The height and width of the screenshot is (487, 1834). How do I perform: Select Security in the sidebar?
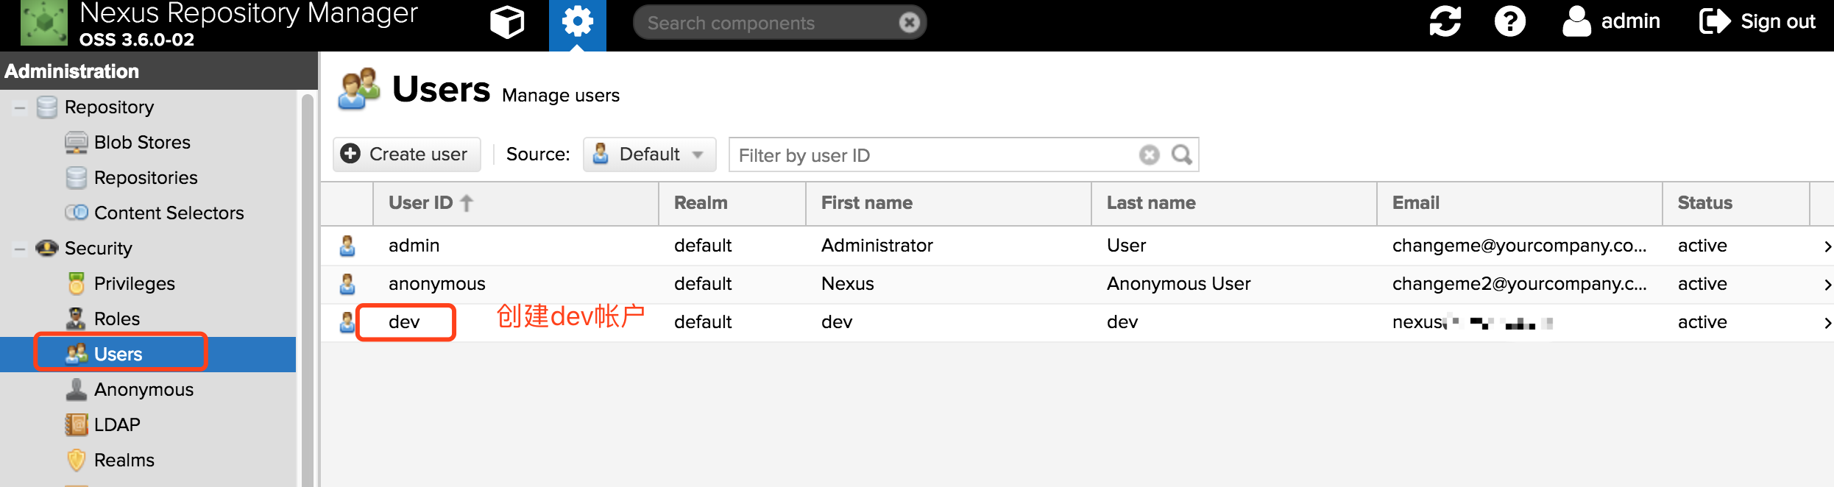(98, 248)
